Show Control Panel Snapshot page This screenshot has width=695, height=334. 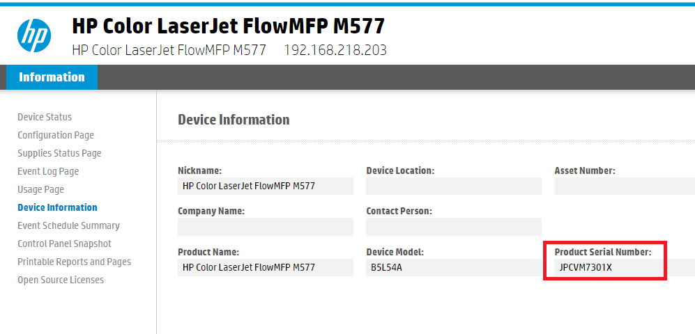coord(64,244)
